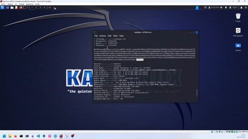The image size is (248, 139).
Task: Toggle the volume speaker icon
Action: [x=221, y=8]
